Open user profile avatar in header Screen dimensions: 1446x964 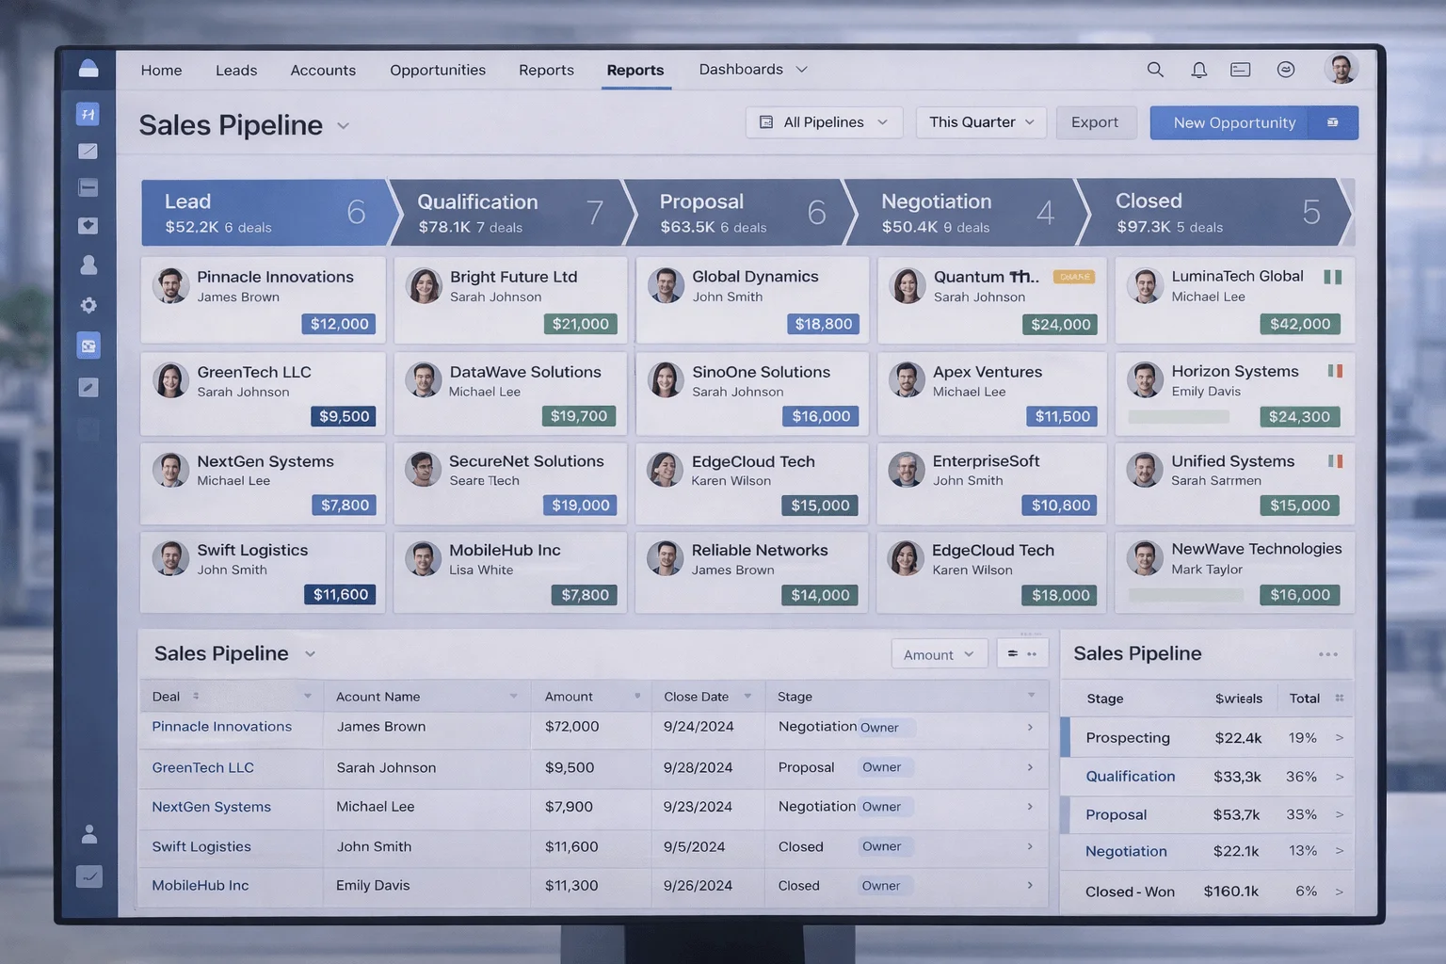click(1342, 69)
